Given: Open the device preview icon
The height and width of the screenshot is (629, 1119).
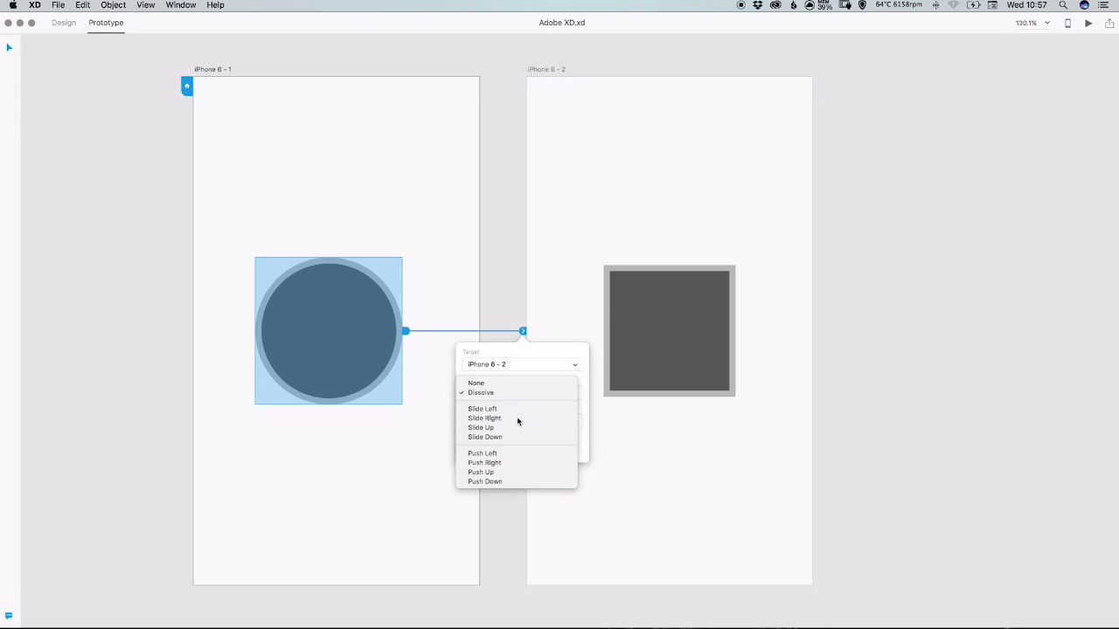Looking at the screenshot, I should (1067, 23).
